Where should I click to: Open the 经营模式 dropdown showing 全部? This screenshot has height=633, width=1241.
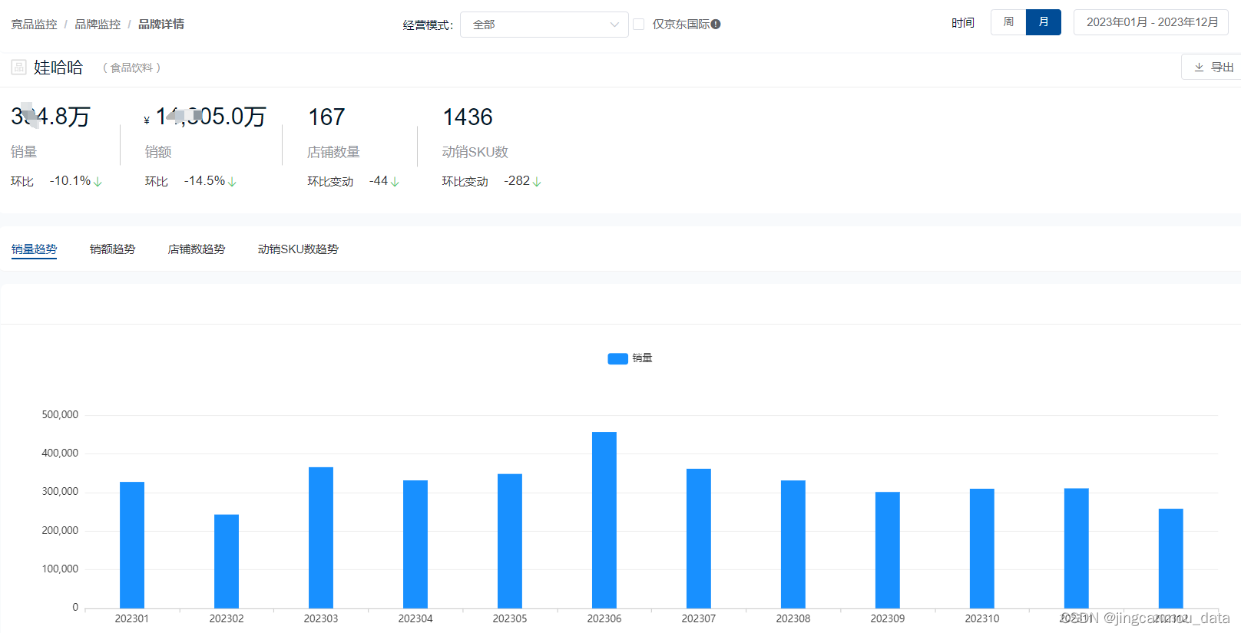544,25
